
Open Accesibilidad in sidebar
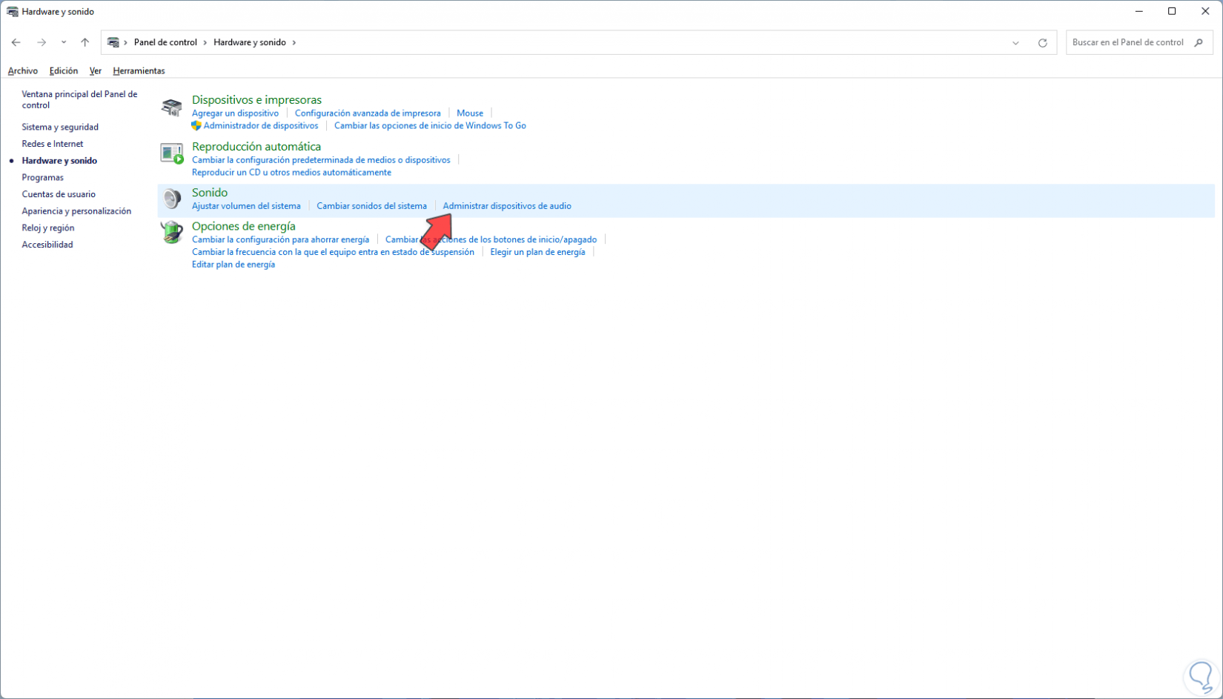[x=47, y=245]
